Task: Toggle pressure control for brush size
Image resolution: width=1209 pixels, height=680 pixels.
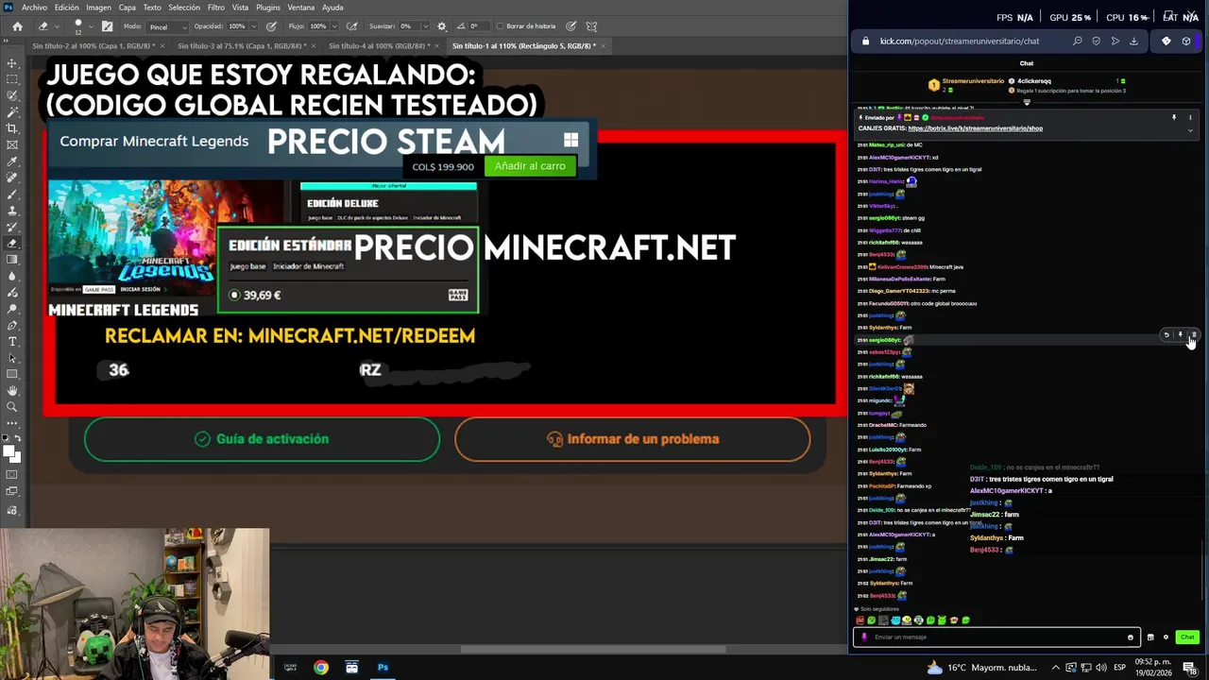Action: (x=570, y=26)
